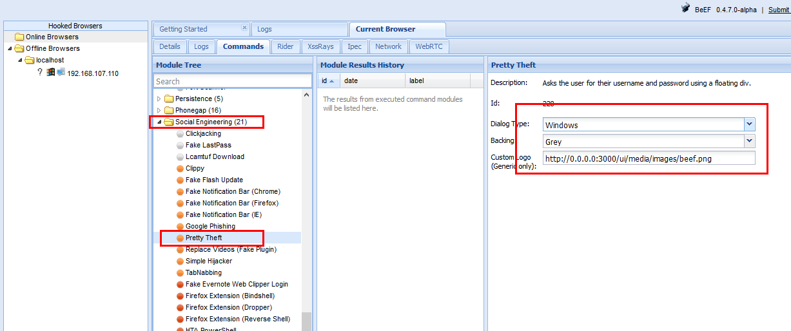
Task: Collapse the Offline Browsers tree node
Action: click(x=10, y=48)
